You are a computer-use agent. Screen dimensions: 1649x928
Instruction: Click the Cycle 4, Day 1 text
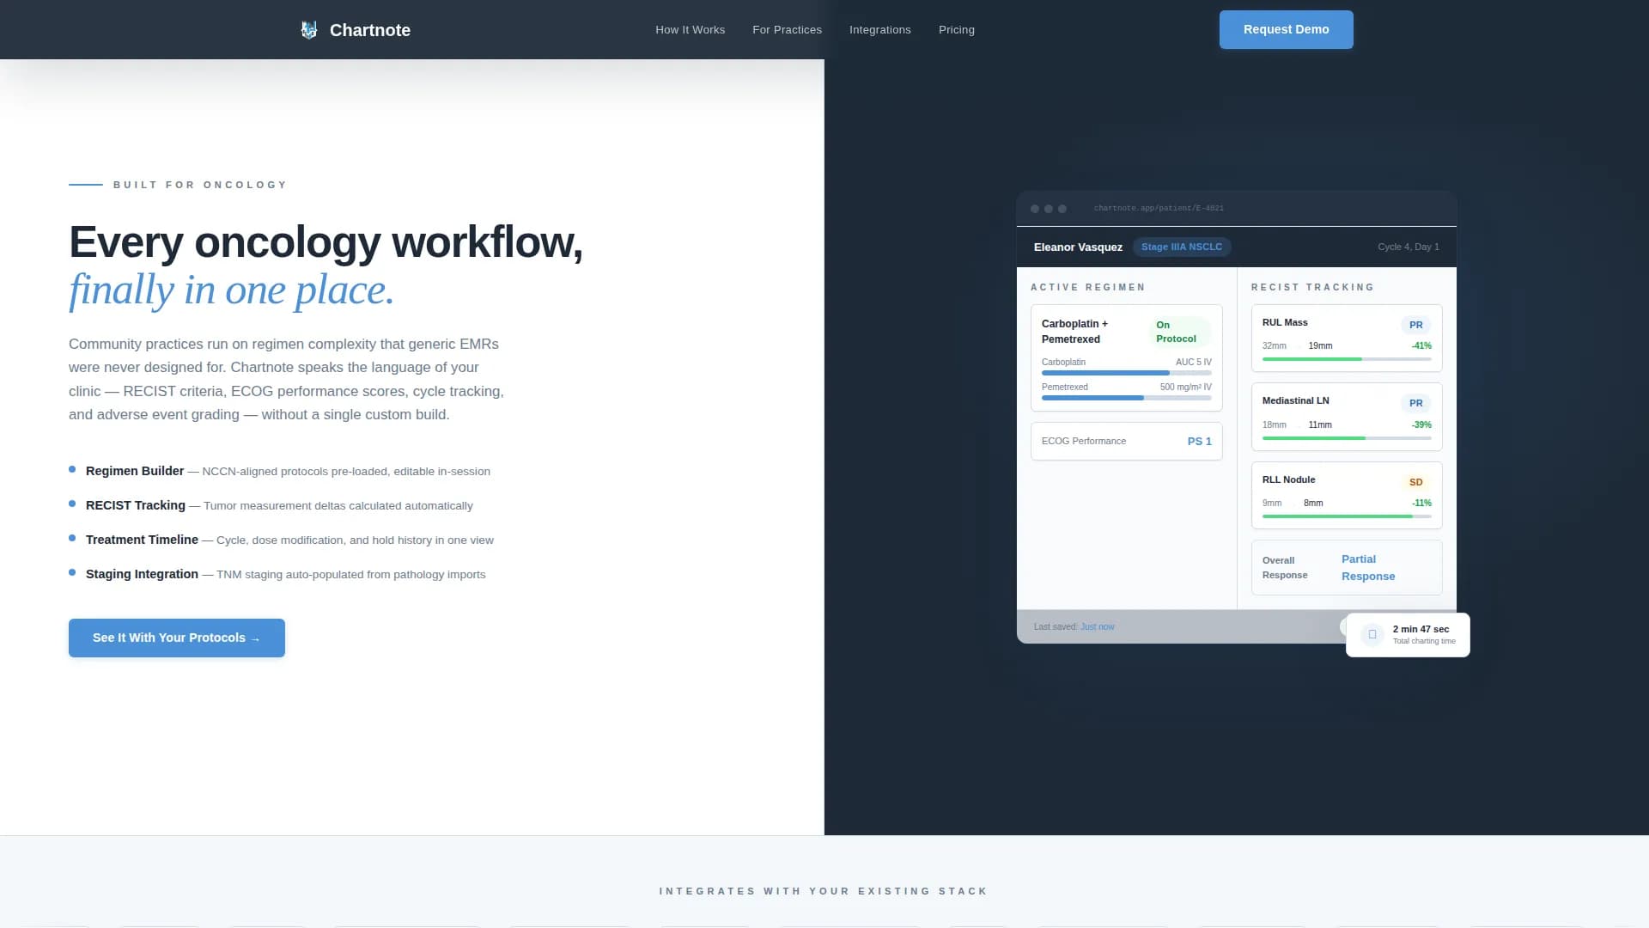tap(1408, 247)
